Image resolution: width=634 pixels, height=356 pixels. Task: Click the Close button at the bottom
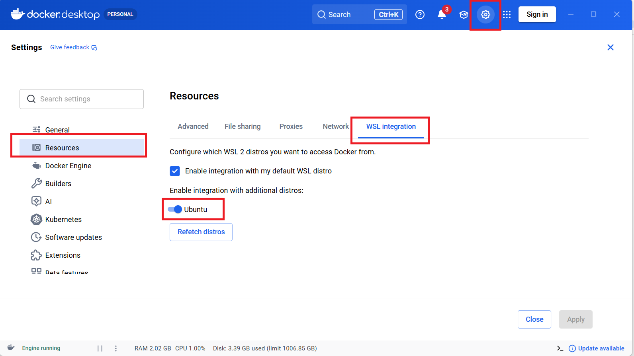(x=534, y=319)
